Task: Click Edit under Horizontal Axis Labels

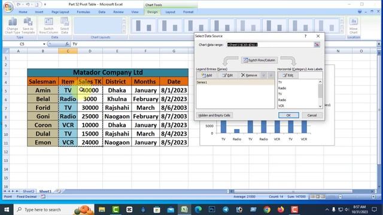Action: tap(288, 75)
